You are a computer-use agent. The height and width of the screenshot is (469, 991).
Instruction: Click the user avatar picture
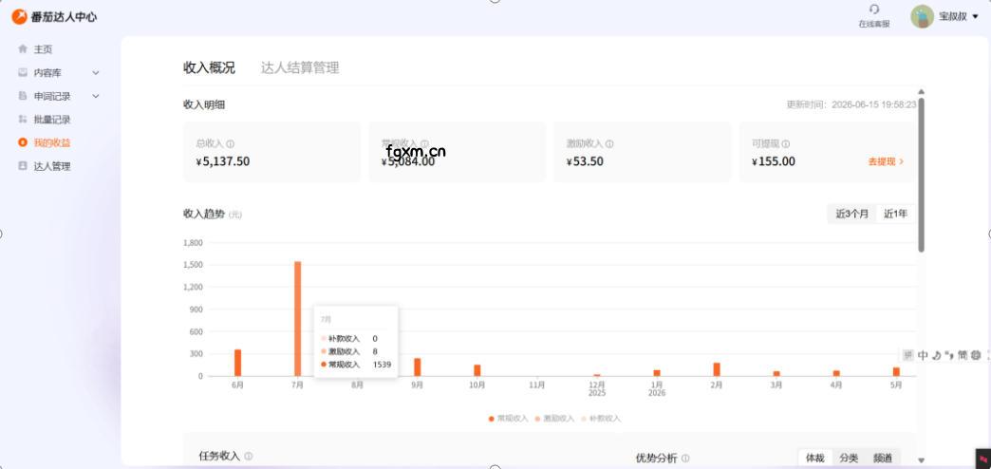(x=922, y=16)
